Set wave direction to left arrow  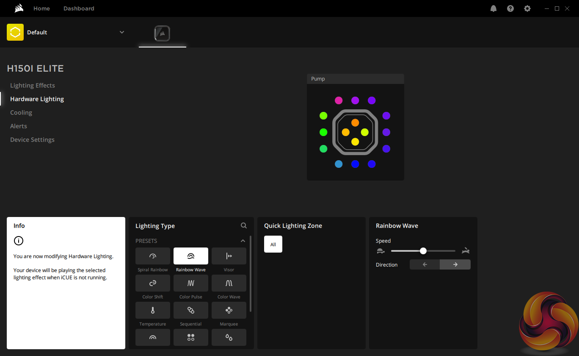click(425, 264)
